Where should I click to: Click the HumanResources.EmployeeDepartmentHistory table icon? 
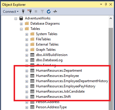(x=32, y=81)
